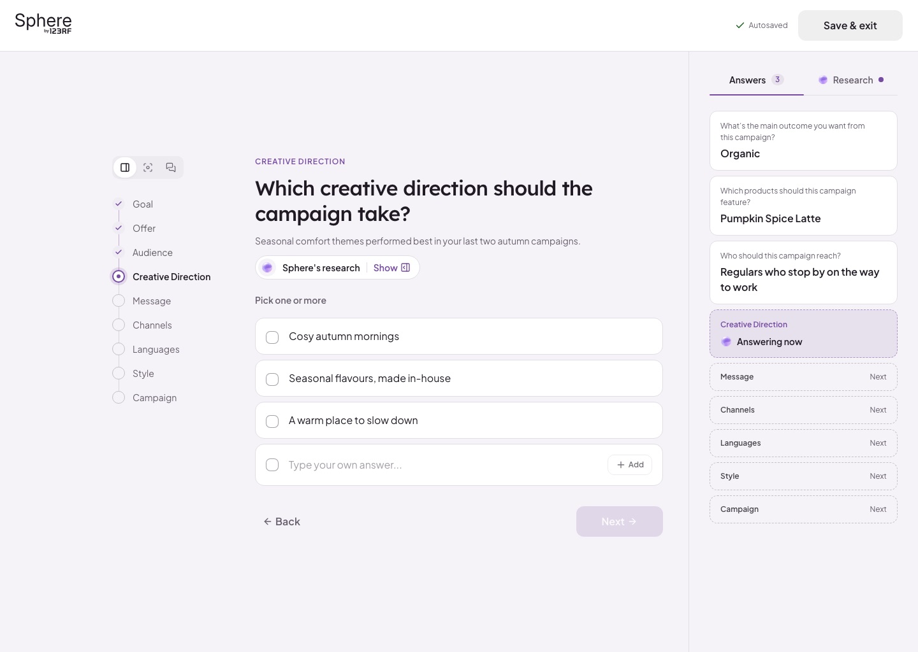Click the Message step circle marker
The image size is (918, 652).
pyautogui.click(x=119, y=301)
